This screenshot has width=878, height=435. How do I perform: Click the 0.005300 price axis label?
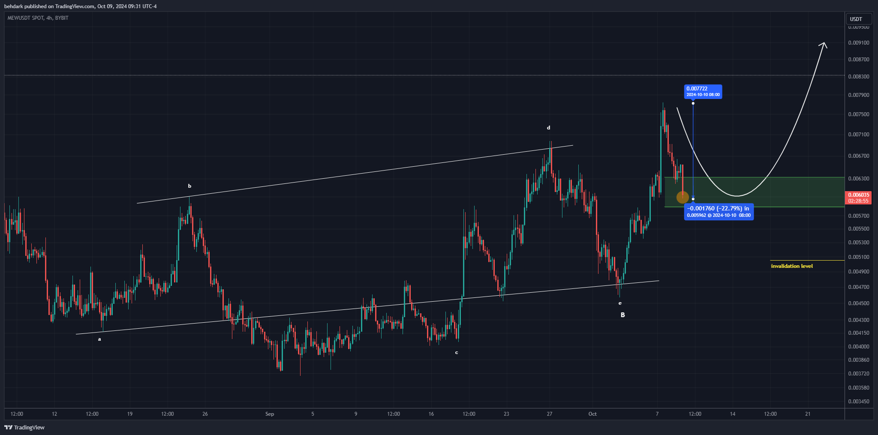tap(859, 242)
